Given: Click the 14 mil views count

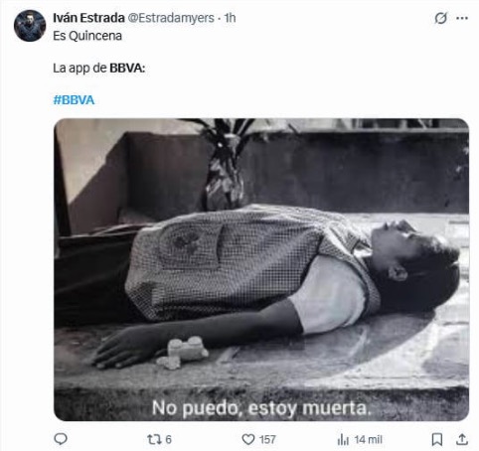Looking at the screenshot, I should point(368,439).
